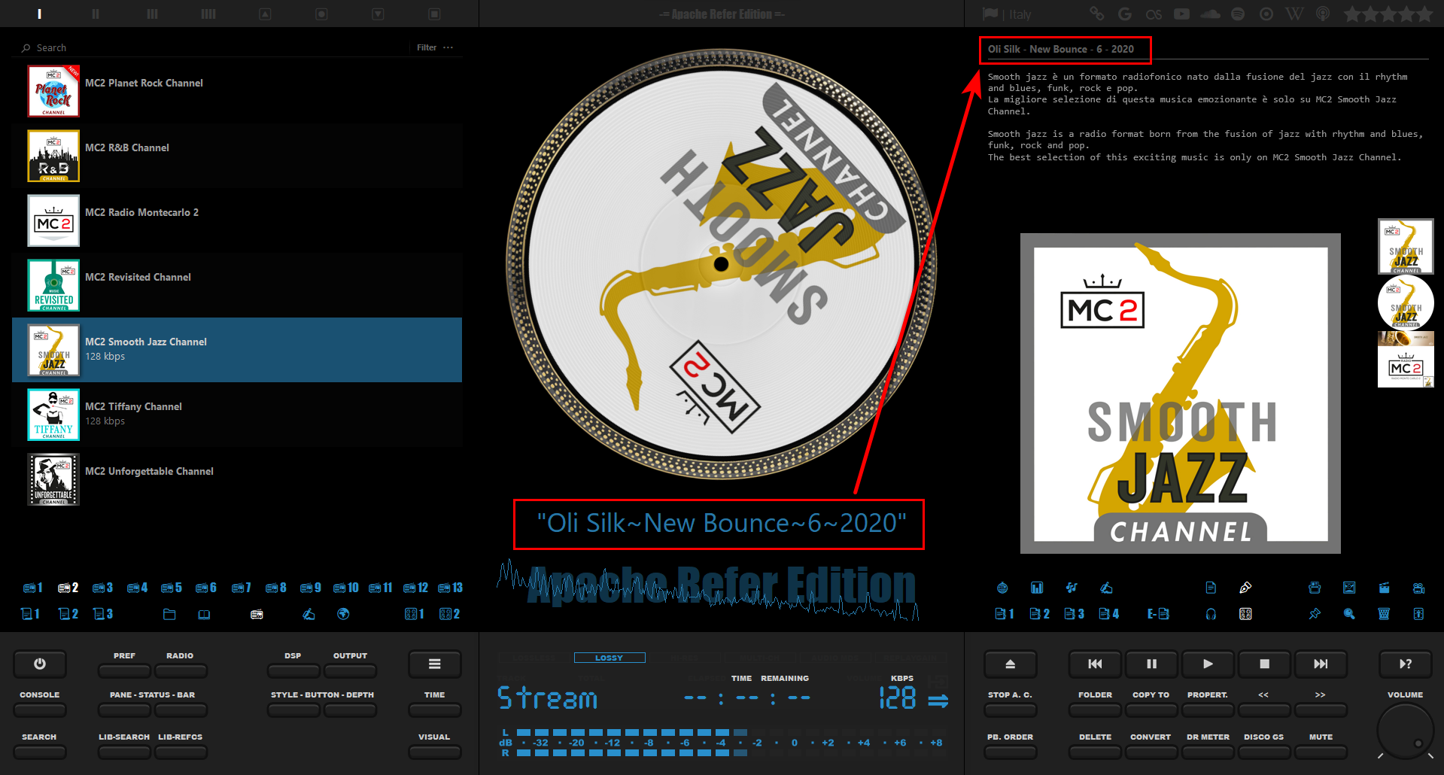The height and width of the screenshot is (775, 1444).
Task: Open the disco ball icon
Action: 1002,588
